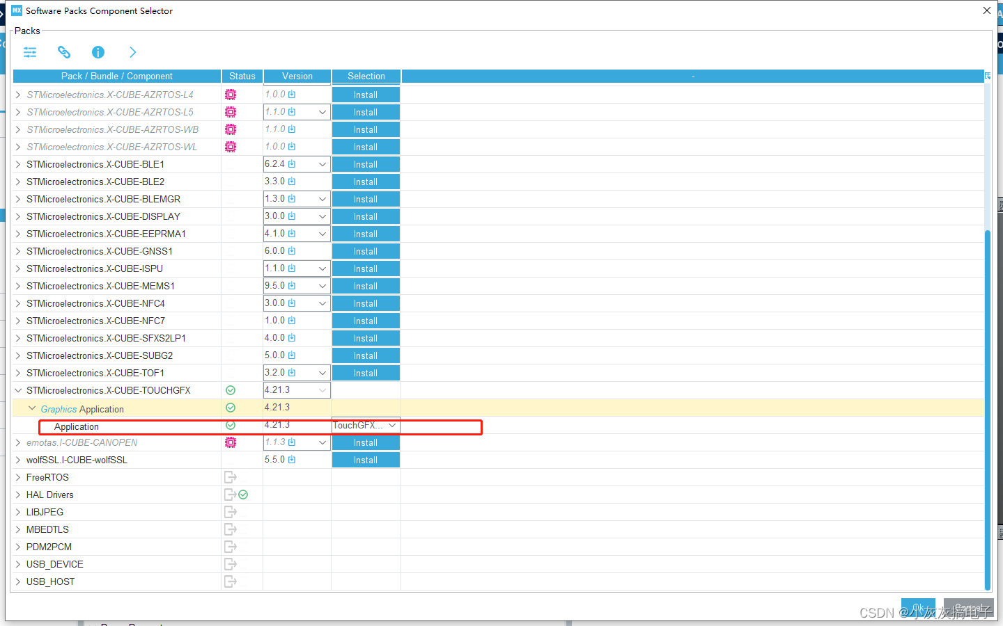
Task: Close the Software Packs Component Selector window
Action: click(x=987, y=10)
